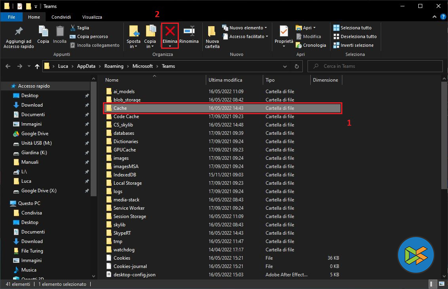Click the Incolla clipboard icon
The height and width of the screenshot is (289, 448).
(x=60, y=31)
